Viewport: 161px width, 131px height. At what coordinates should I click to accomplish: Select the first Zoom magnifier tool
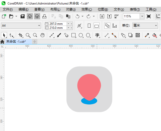28,35
